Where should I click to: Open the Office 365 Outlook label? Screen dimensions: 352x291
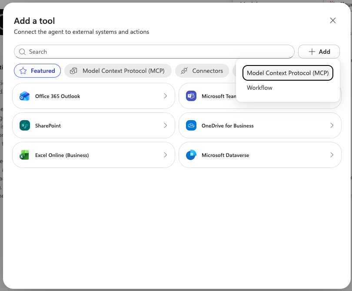[57, 96]
